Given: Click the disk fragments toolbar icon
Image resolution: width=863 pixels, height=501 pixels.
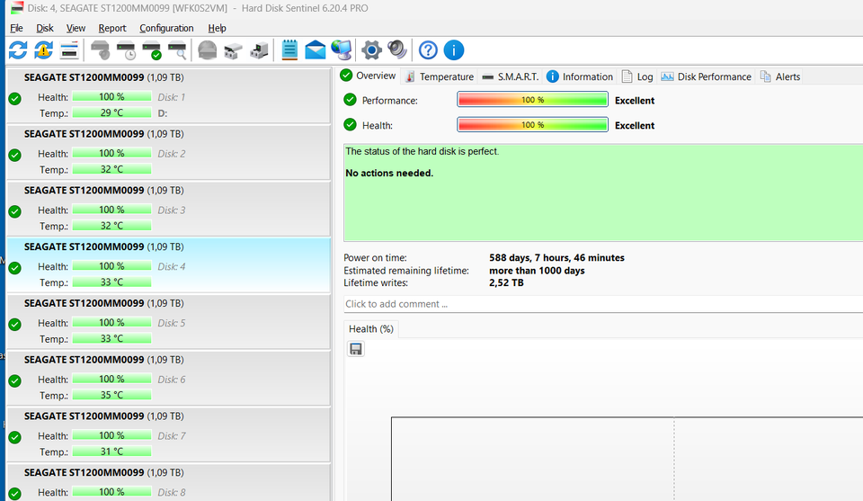Looking at the screenshot, I should coord(234,50).
